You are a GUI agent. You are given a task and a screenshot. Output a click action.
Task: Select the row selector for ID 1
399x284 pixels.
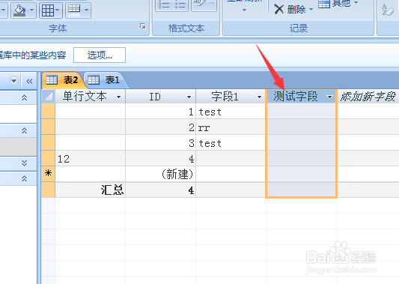(x=48, y=111)
